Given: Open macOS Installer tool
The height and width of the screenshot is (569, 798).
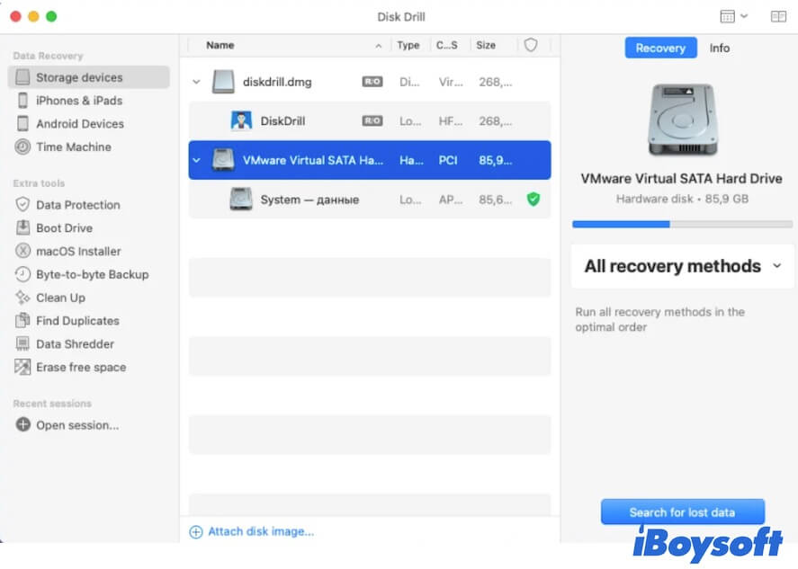Looking at the screenshot, I should pyautogui.click(x=78, y=251).
